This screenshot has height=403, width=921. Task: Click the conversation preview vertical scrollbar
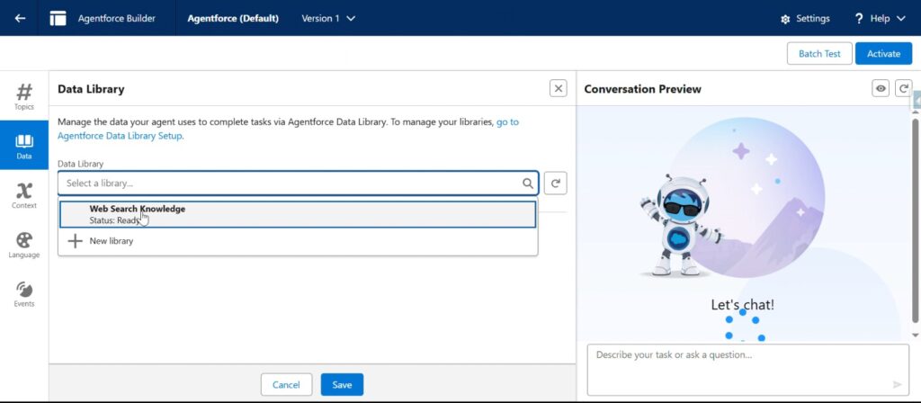click(915, 220)
